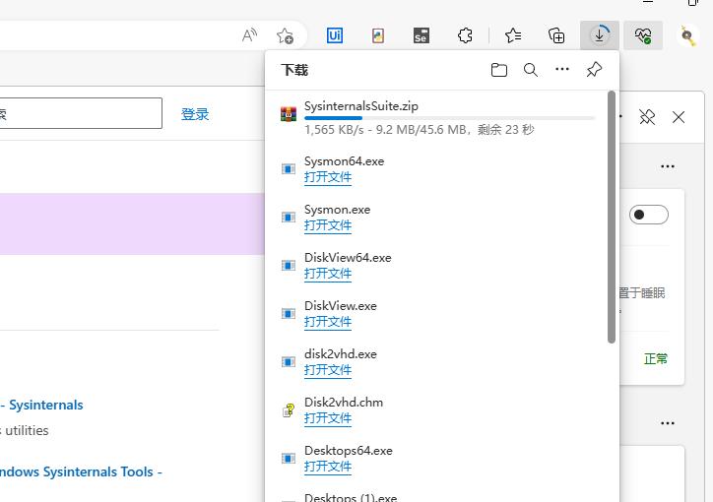Click inside the page search box
The width and height of the screenshot is (713, 502).
coord(81,113)
